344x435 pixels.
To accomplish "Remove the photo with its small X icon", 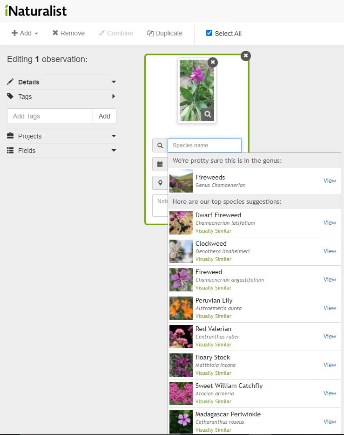I will pyautogui.click(x=213, y=62).
